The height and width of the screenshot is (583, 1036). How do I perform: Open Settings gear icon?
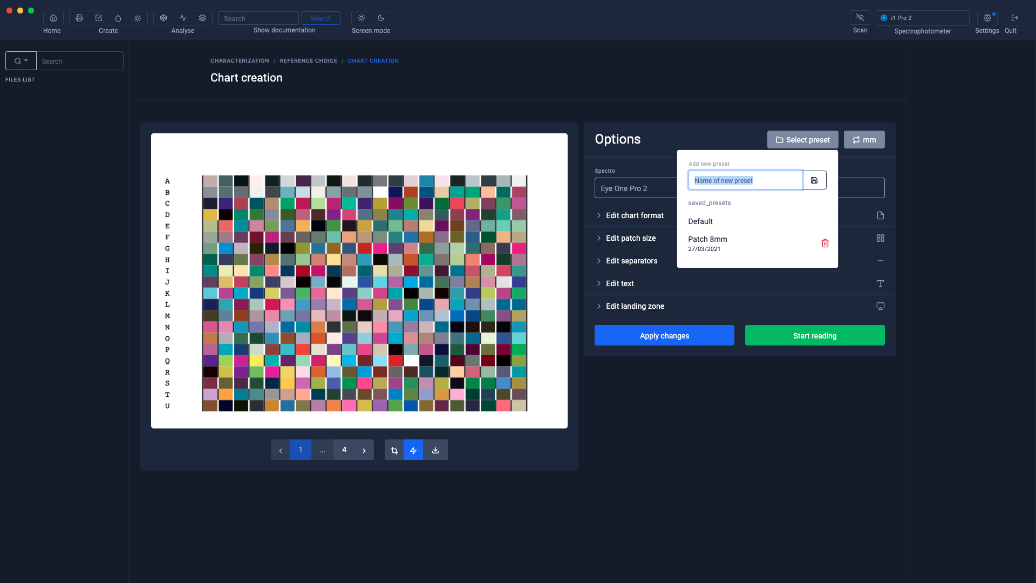point(987,18)
